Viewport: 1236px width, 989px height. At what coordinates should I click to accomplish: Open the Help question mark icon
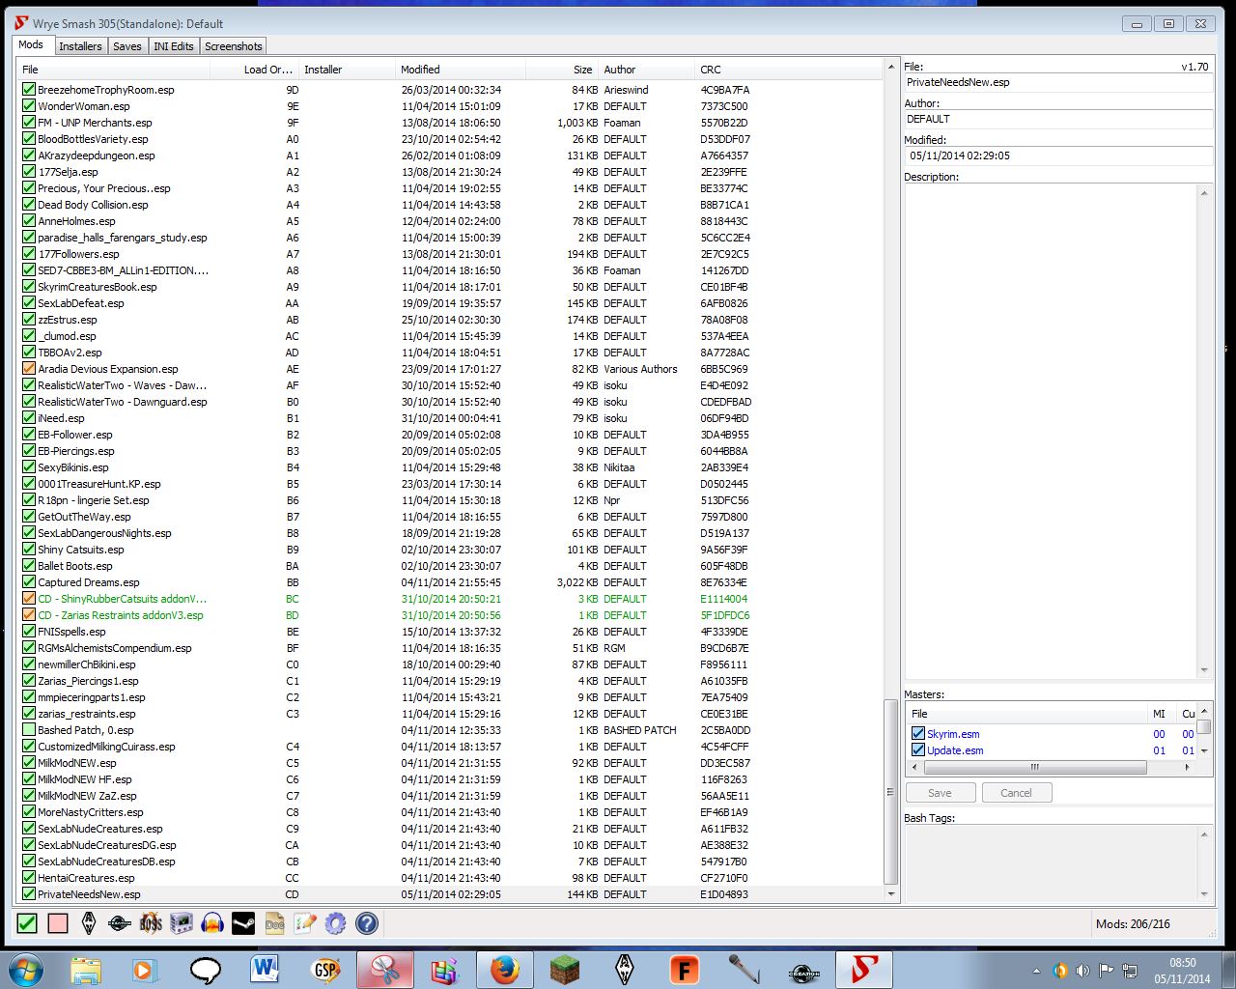point(367,924)
